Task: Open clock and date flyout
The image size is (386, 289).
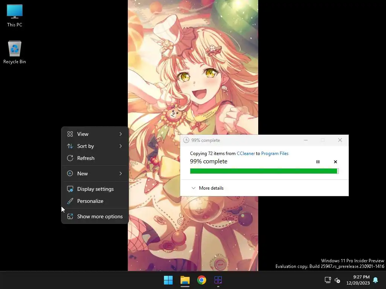Action: point(358,280)
